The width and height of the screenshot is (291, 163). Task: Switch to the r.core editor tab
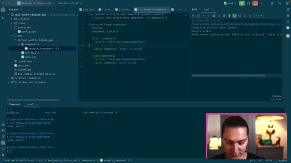pyautogui.click(x=104, y=10)
